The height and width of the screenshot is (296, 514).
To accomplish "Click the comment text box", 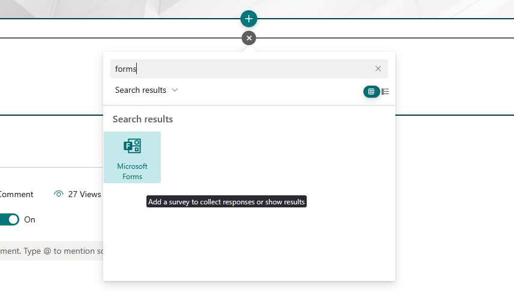I will point(51,251).
